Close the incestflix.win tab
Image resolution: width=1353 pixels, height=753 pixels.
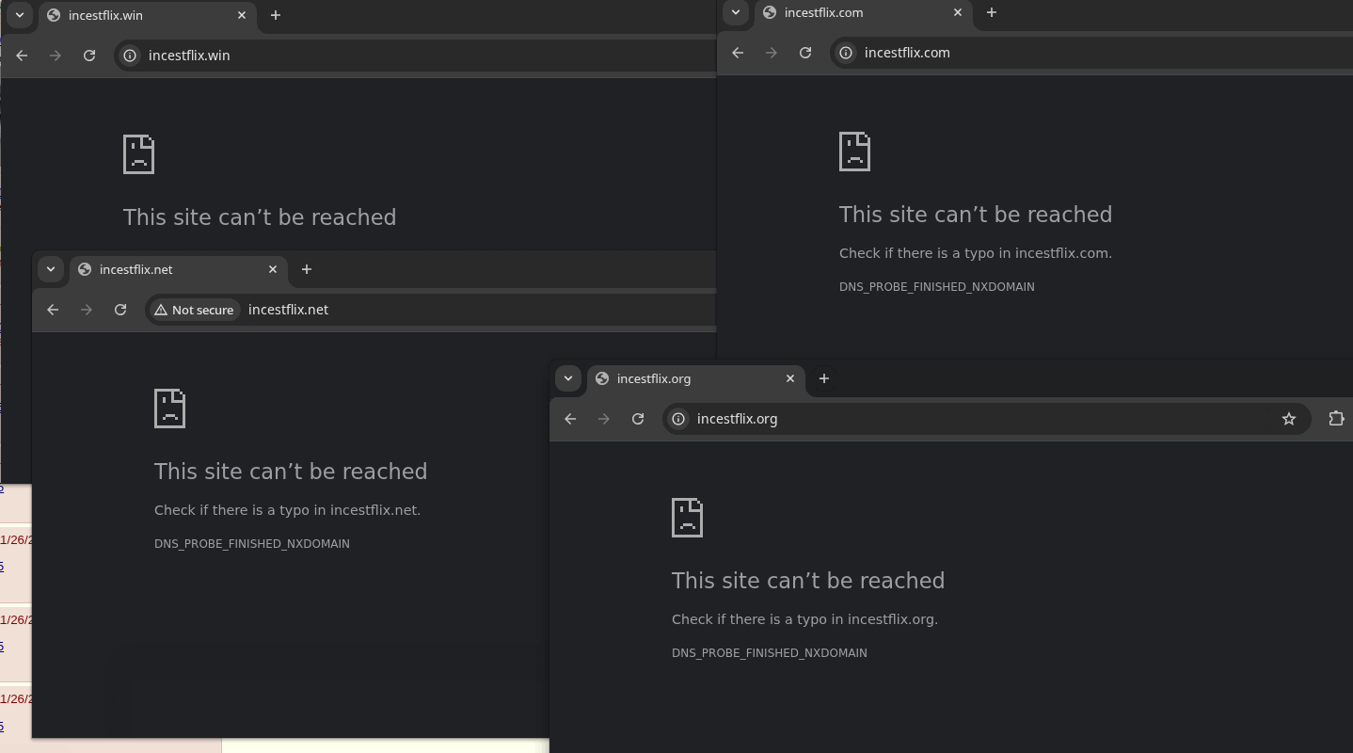click(242, 15)
